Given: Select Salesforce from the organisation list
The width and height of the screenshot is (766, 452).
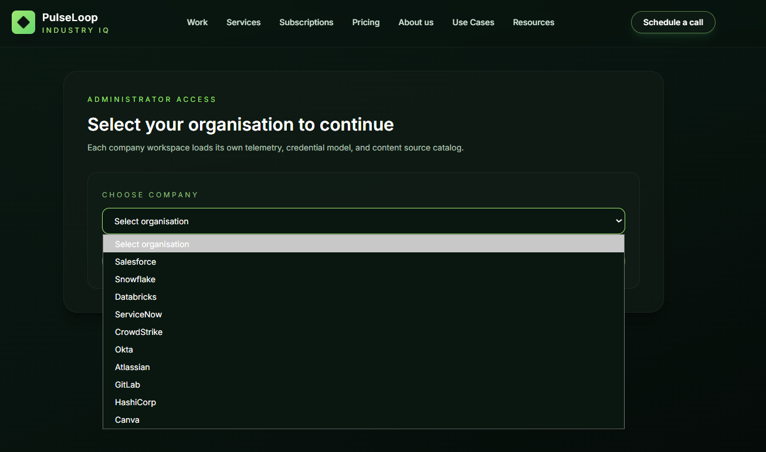Looking at the screenshot, I should 364,262.
